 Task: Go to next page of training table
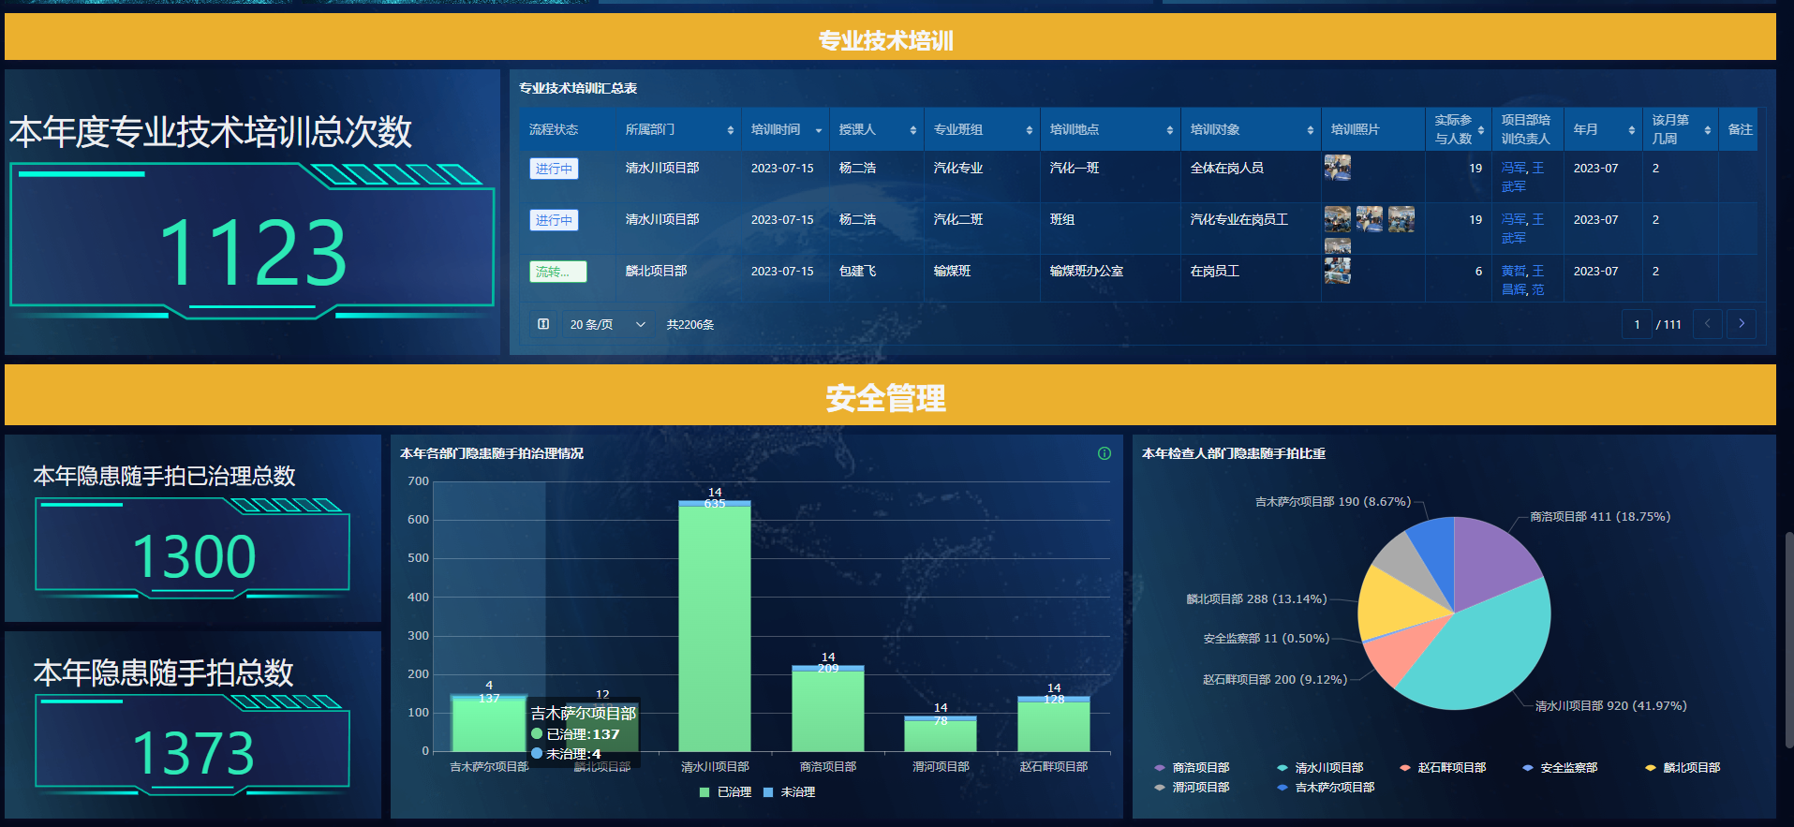pos(1741,324)
